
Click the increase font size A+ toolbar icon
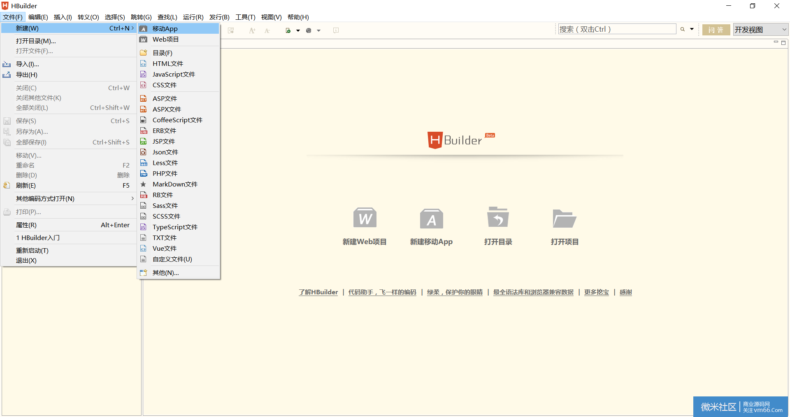pos(252,30)
